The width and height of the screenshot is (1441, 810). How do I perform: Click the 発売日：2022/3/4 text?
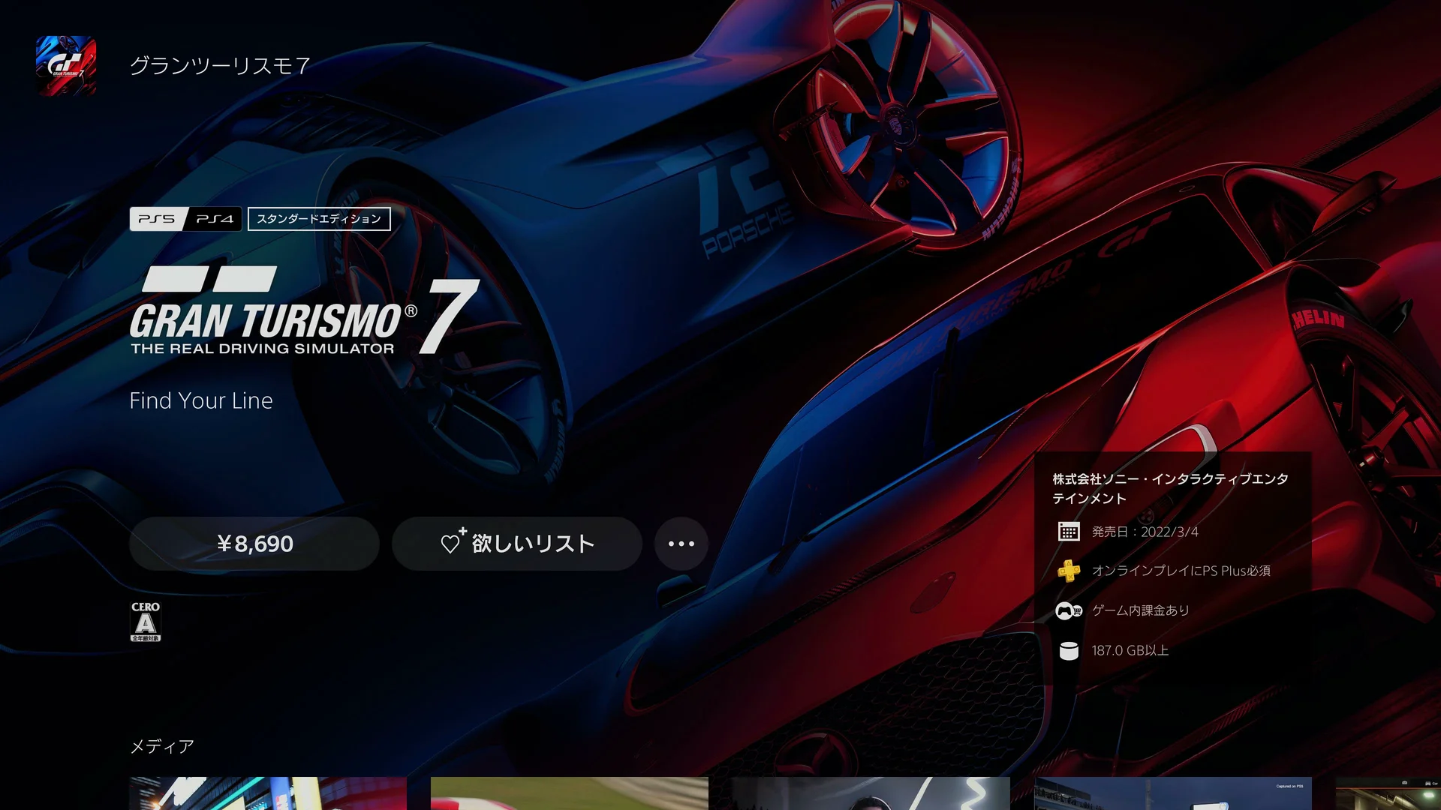1145,532
